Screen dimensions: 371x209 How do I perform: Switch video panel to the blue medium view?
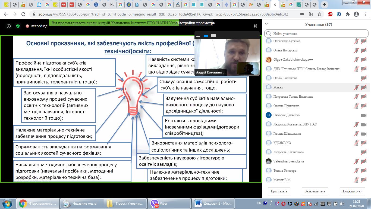(206, 36)
